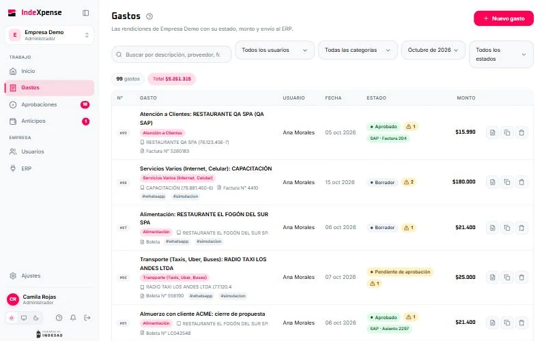
Task: Click the ESTADO column header
Action: 376,98
